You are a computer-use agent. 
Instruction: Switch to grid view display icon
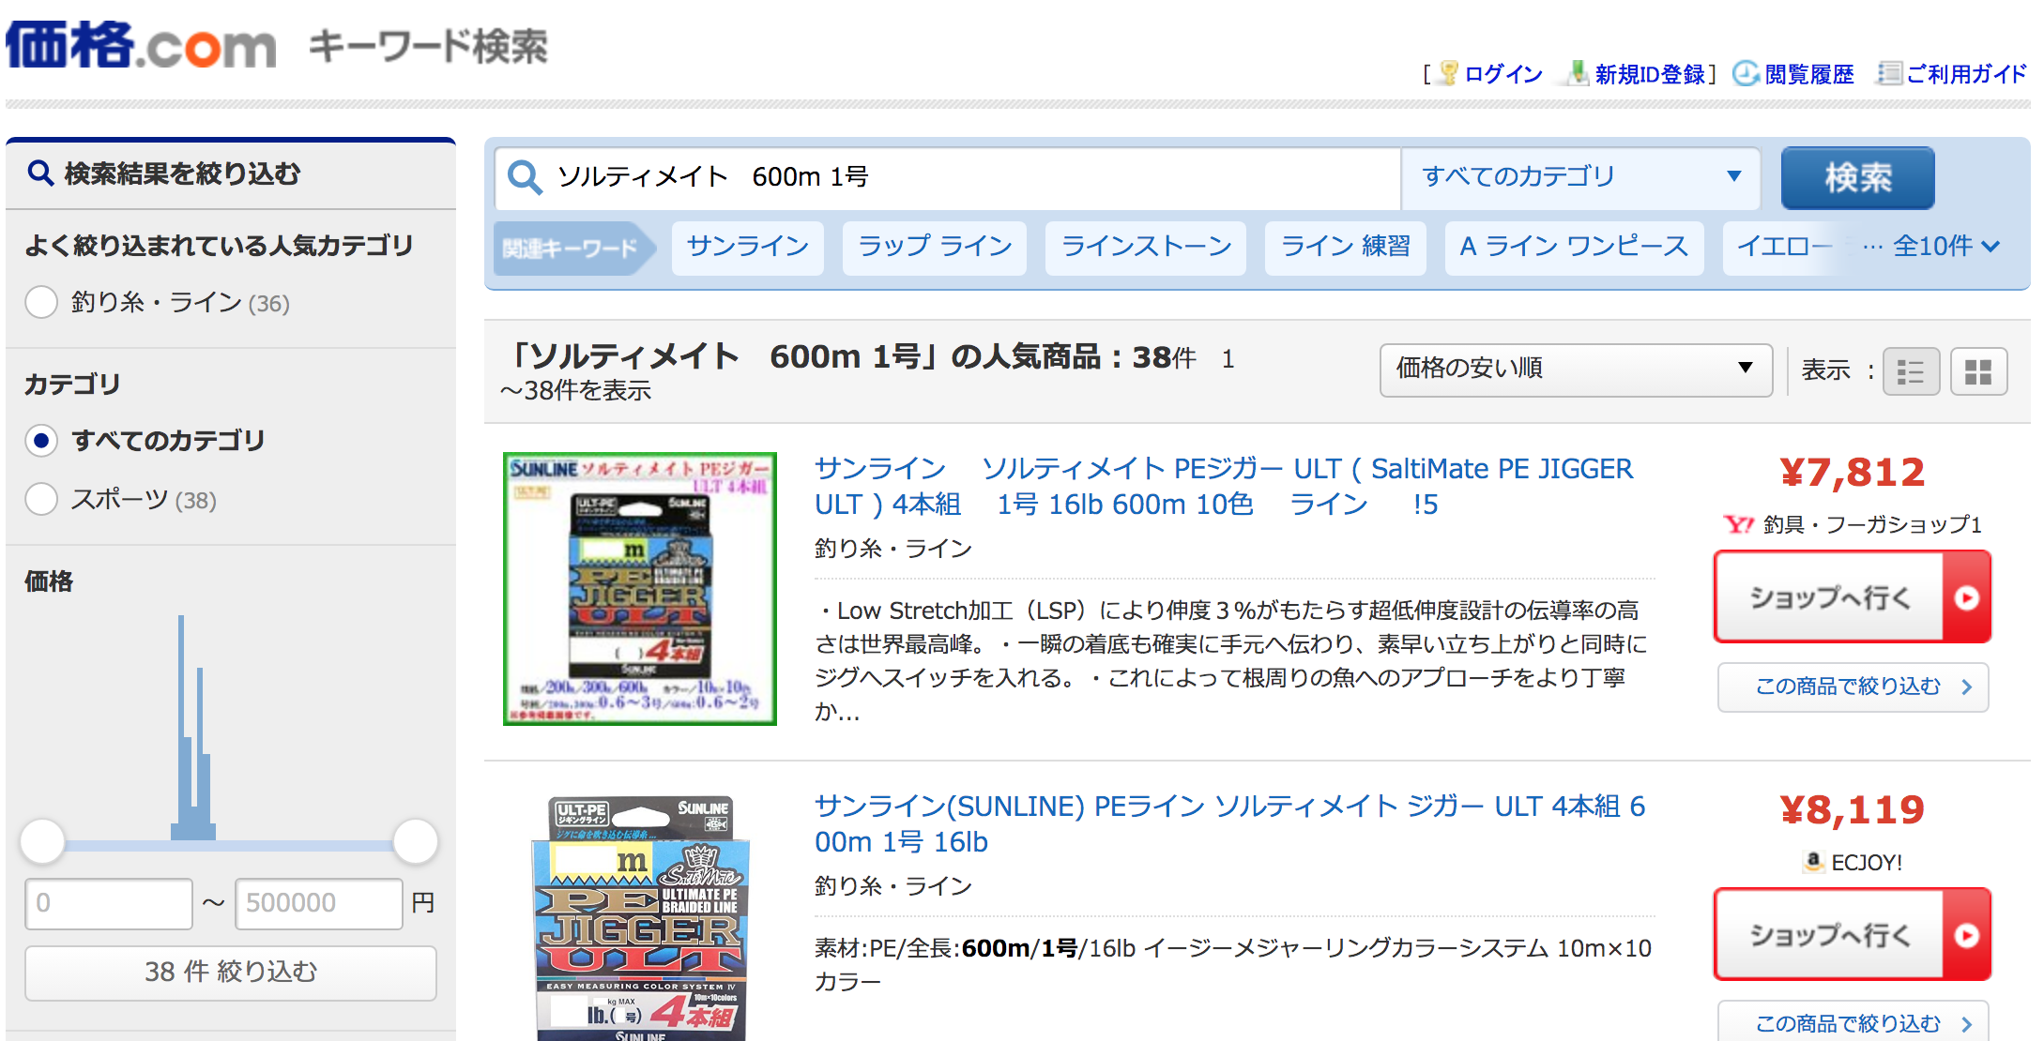[x=1978, y=371]
